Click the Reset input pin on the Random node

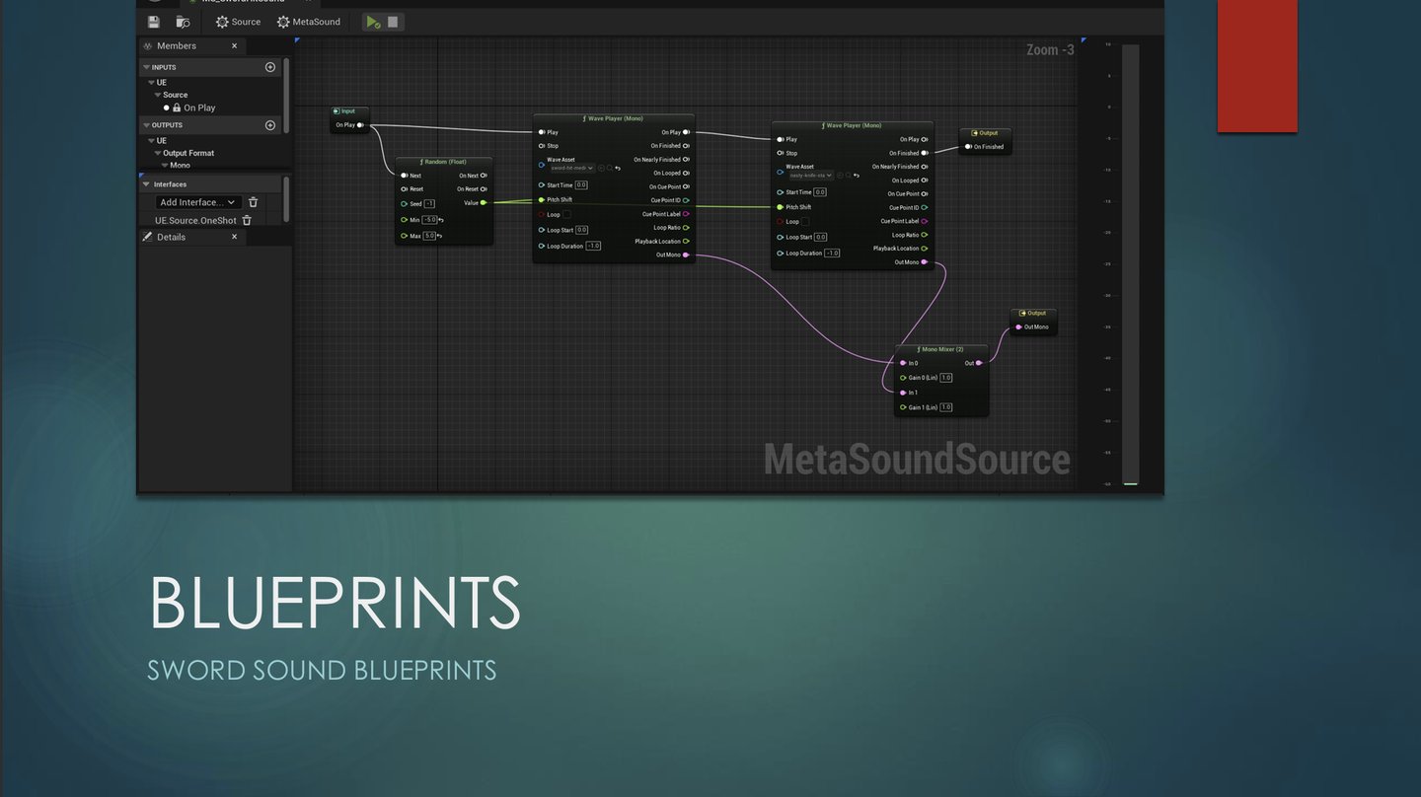tap(404, 188)
